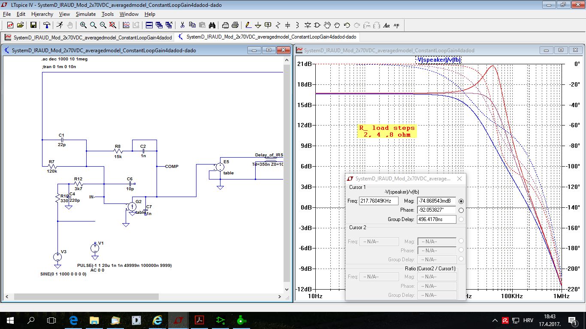Click the Print Setup icon
Screen dimensions: 586x329
tap(225, 25)
